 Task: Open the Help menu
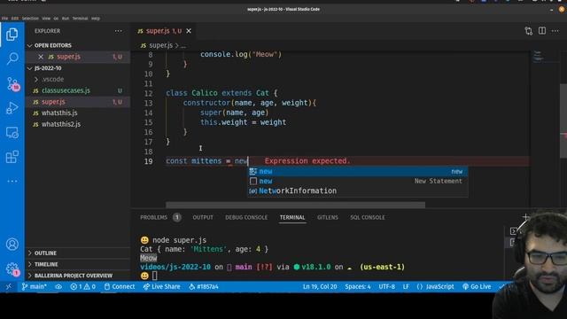96,19
